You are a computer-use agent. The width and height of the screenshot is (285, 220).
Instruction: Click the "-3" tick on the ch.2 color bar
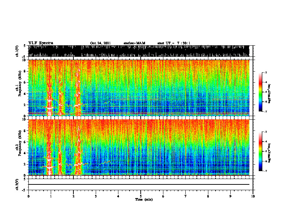coord(266,132)
